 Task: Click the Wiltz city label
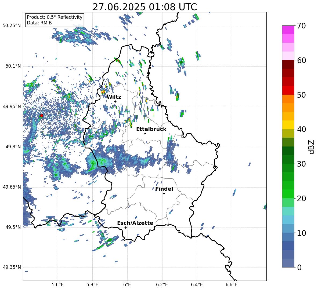(114, 97)
